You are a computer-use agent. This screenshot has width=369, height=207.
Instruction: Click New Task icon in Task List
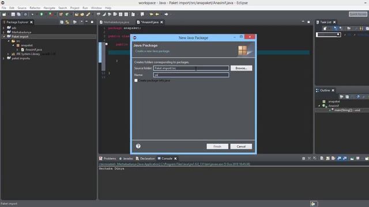pyautogui.click(x=325, y=28)
